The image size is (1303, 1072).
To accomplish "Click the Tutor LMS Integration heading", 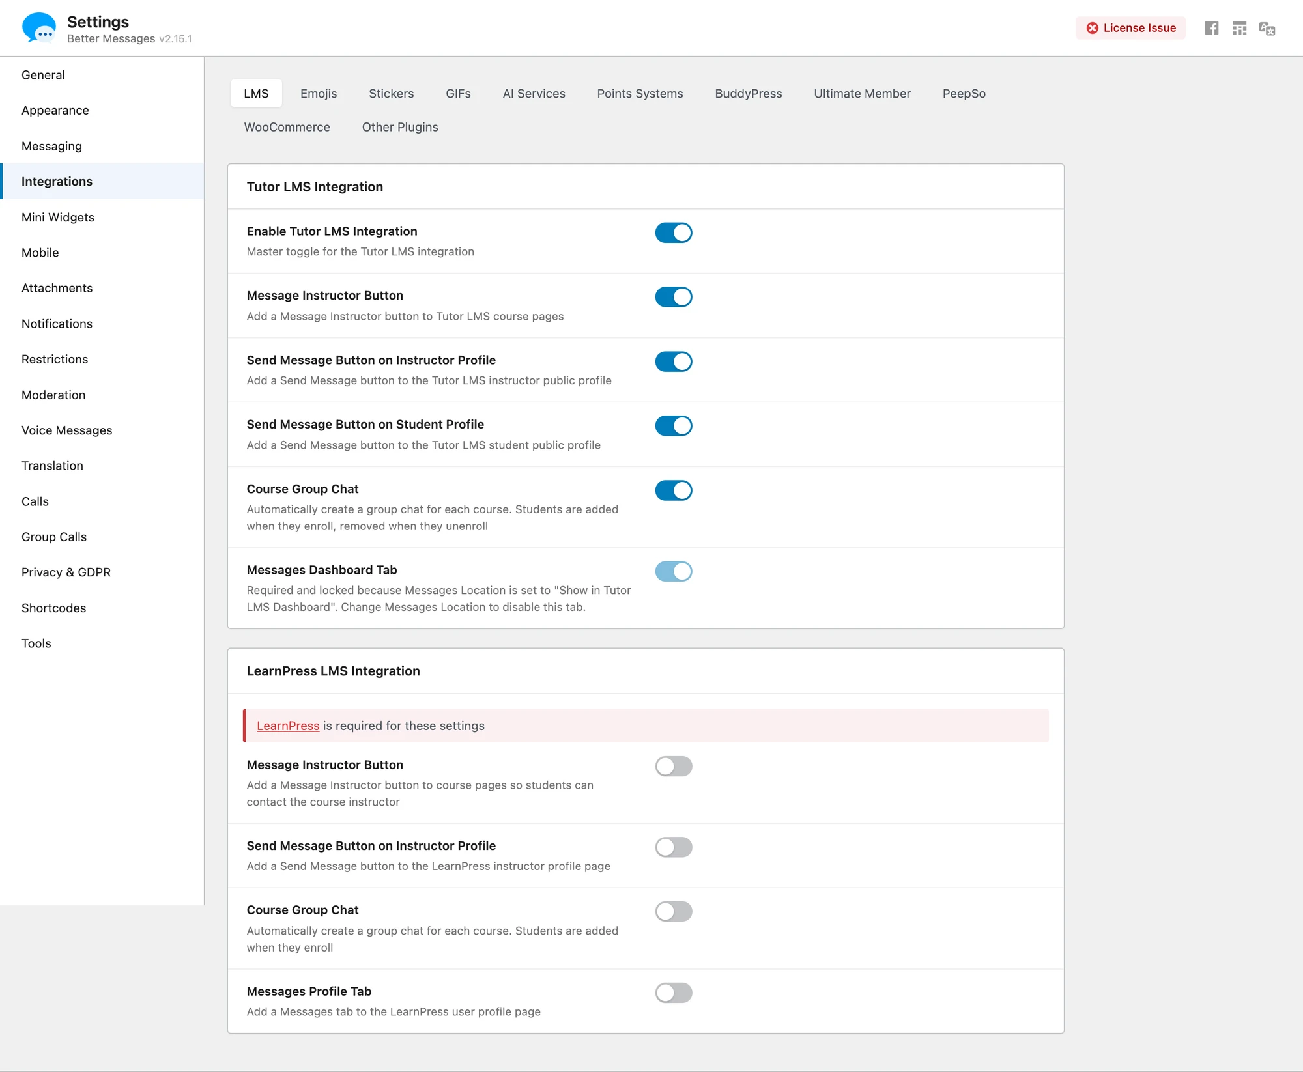I will [x=315, y=187].
